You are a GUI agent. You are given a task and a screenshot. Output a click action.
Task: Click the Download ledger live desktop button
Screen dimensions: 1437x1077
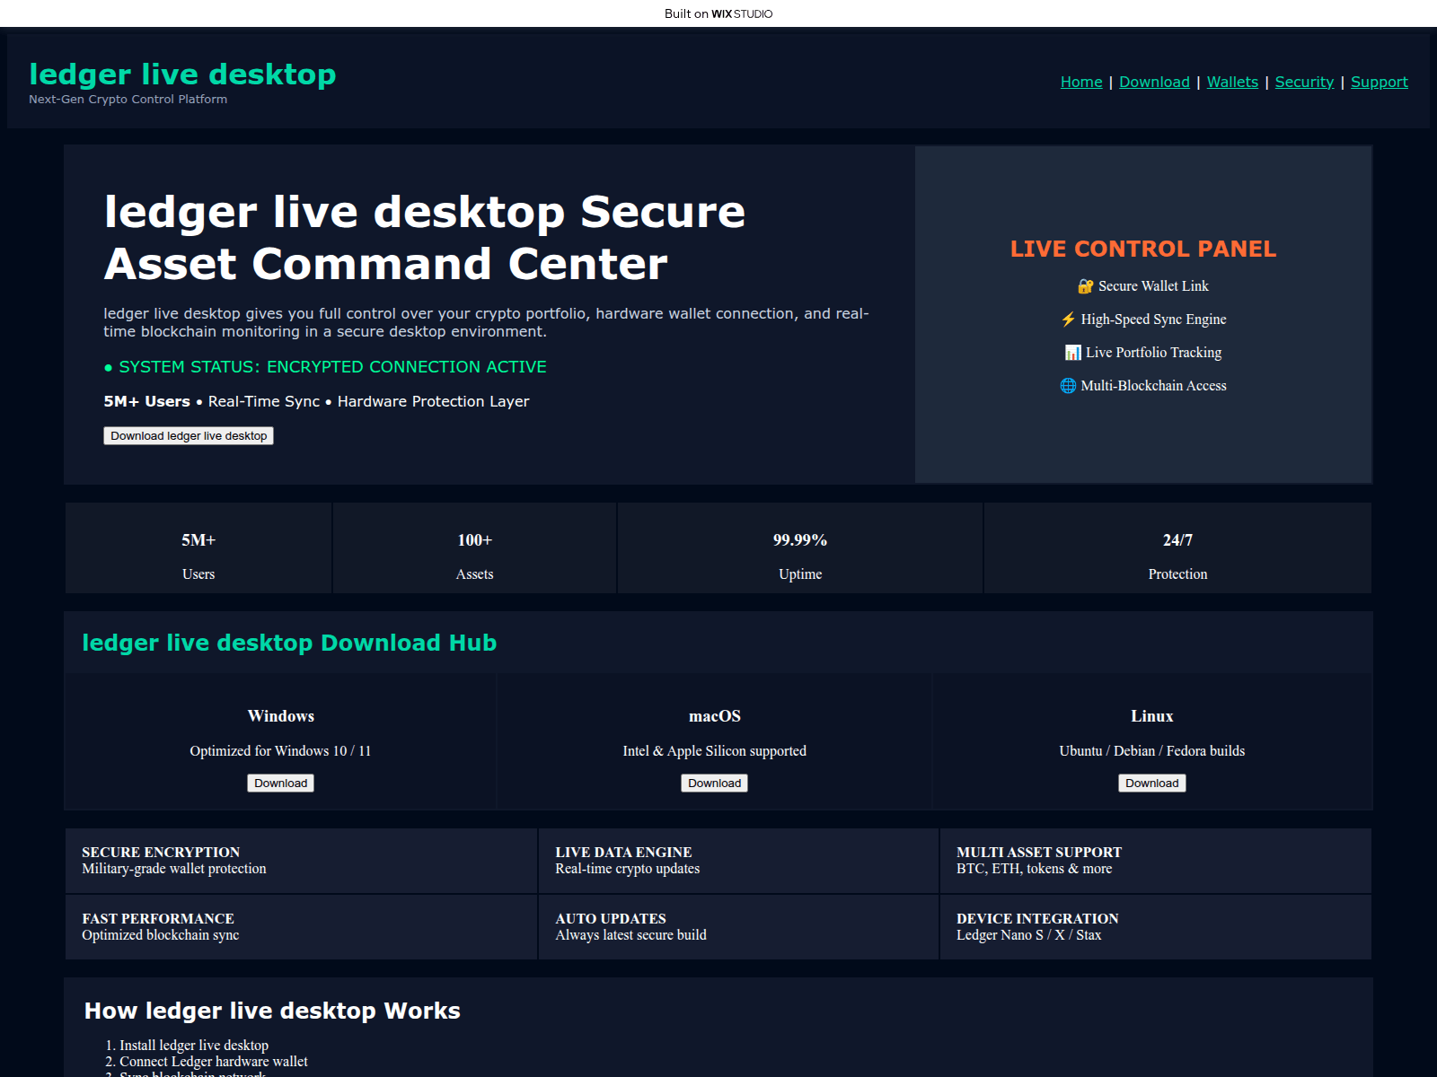[189, 435]
